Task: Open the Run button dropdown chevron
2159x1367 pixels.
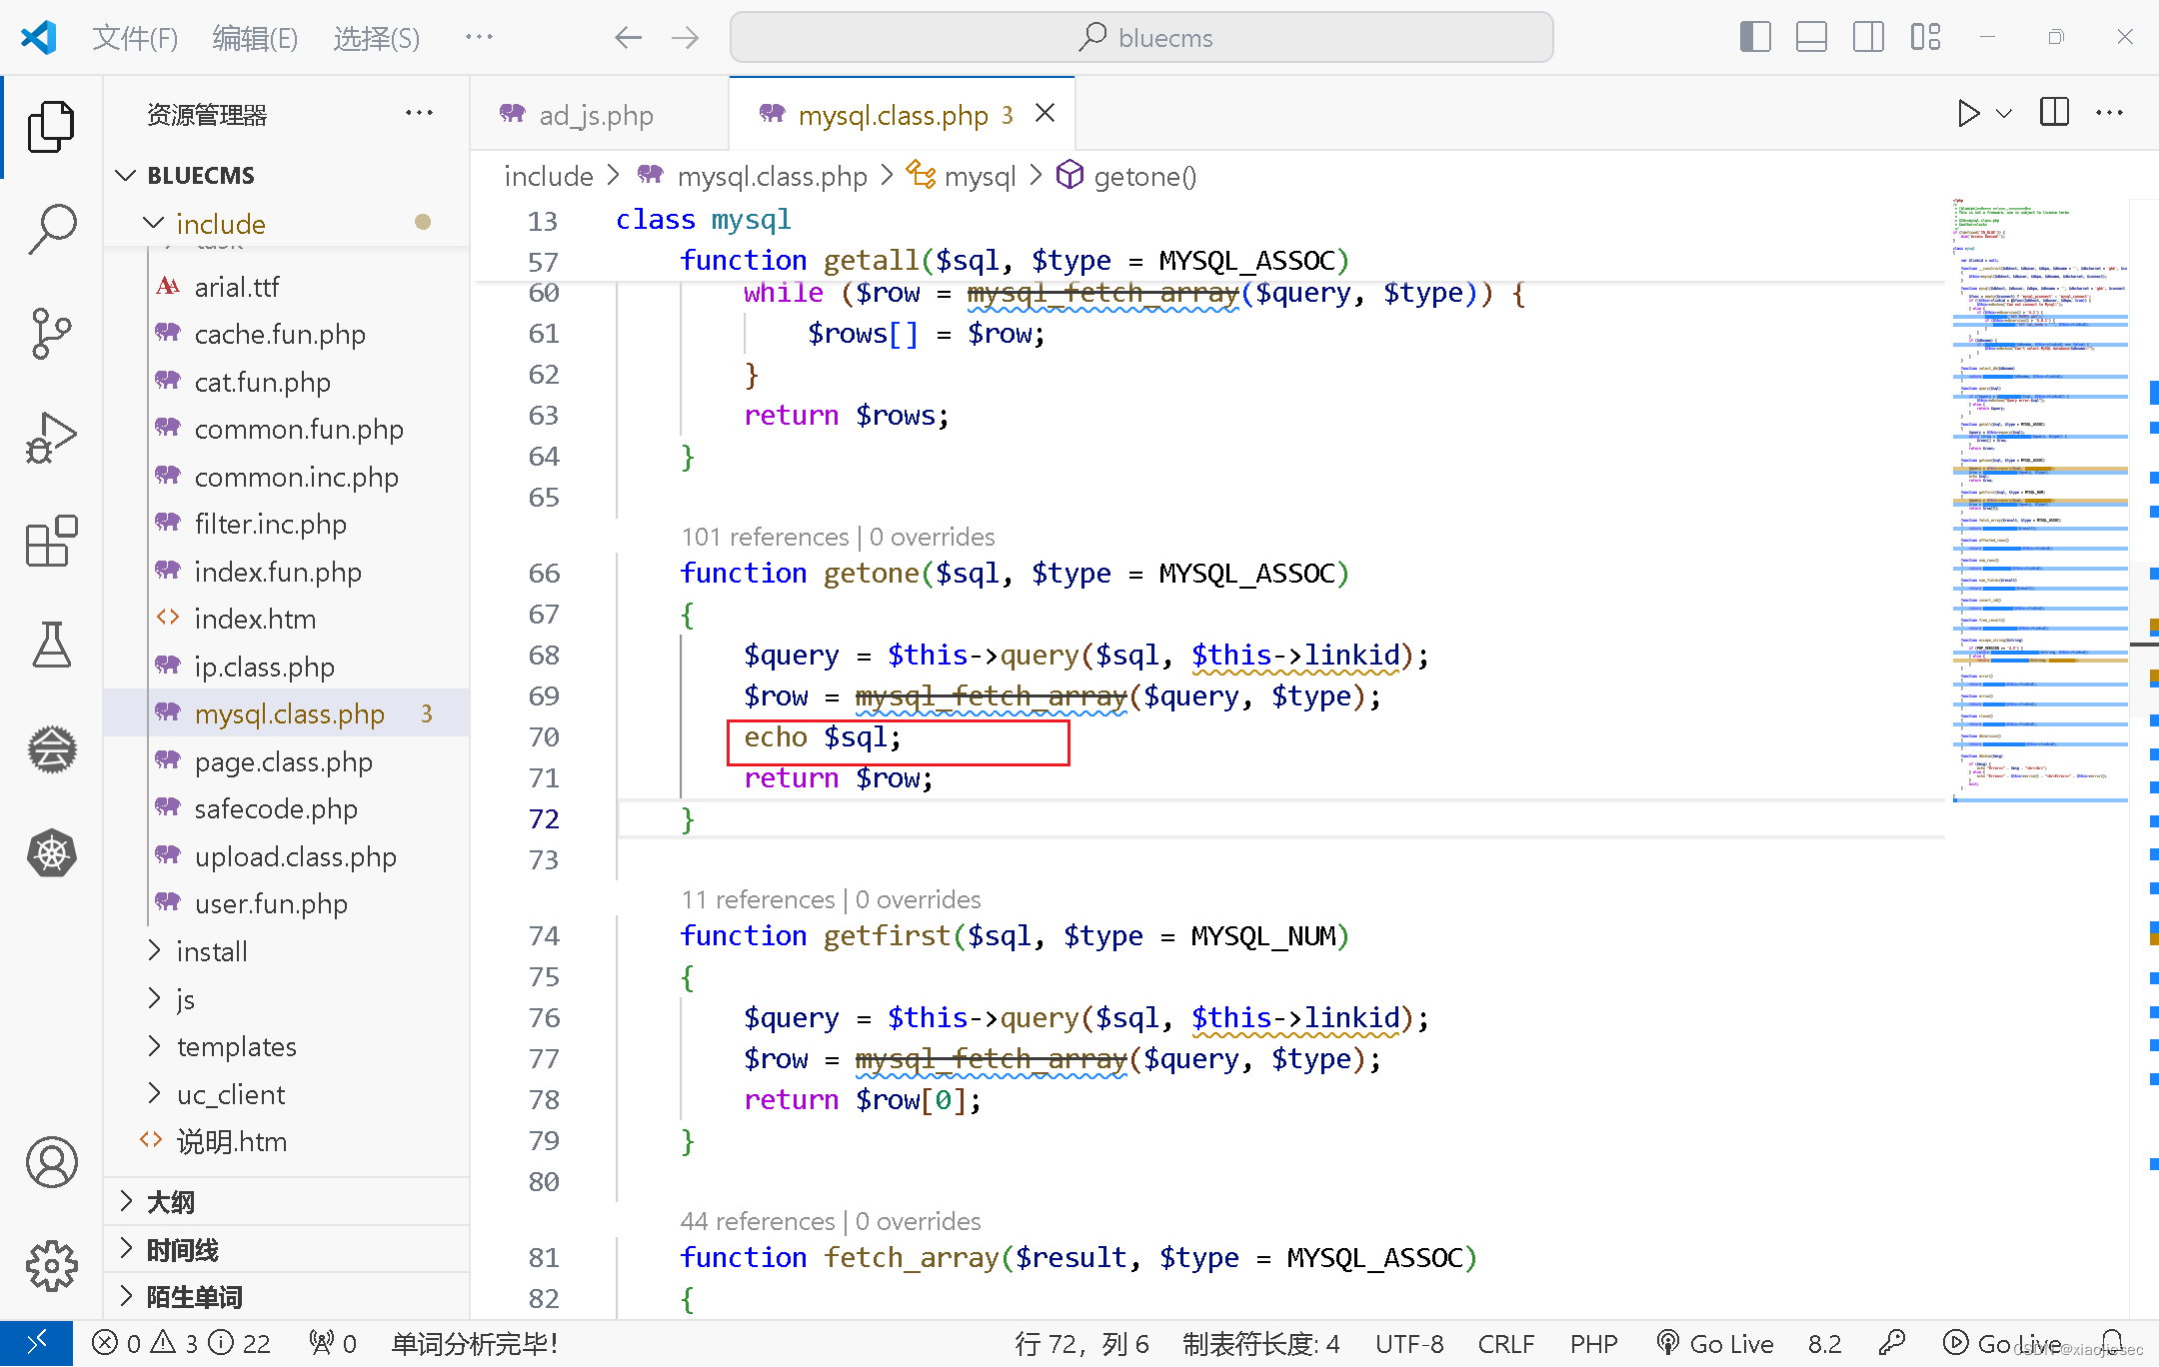Action: coord(2002,112)
